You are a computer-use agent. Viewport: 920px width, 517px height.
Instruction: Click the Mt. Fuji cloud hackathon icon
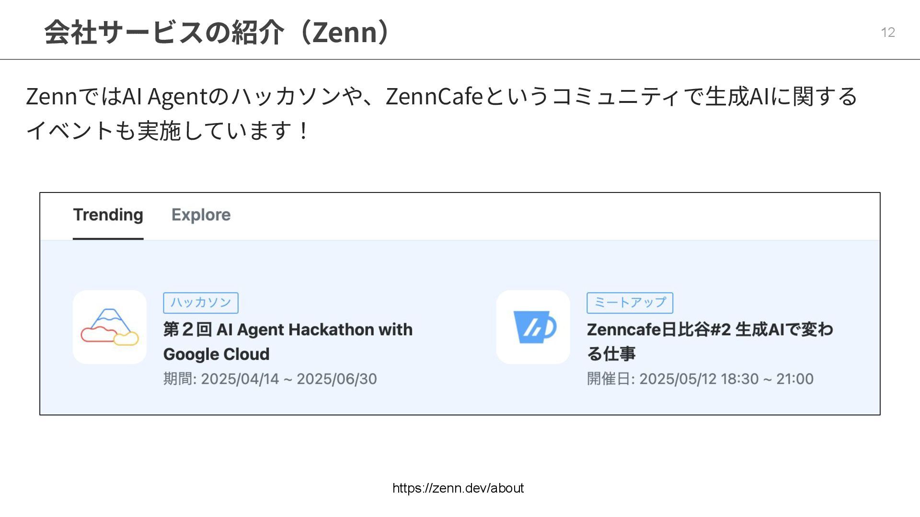click(x=109, y=327)
